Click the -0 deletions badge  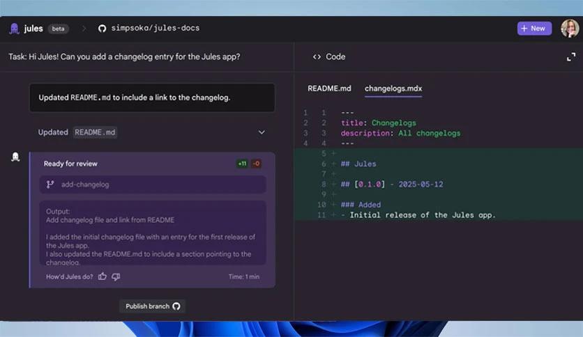tap(256, 164)
